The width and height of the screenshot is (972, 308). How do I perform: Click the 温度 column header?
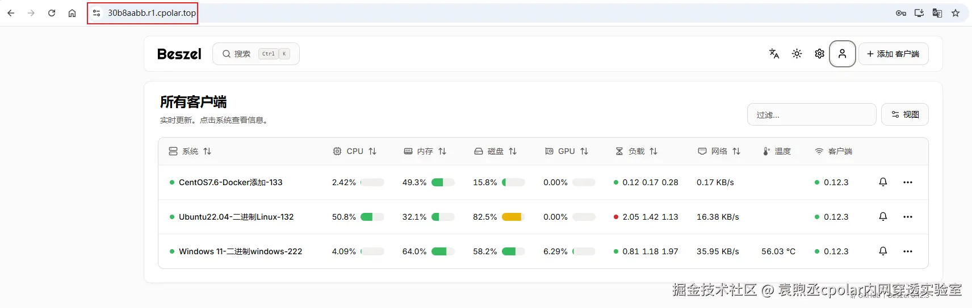777,151
